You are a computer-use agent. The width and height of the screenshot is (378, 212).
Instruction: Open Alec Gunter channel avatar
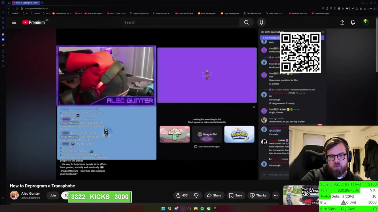[14, 195]
